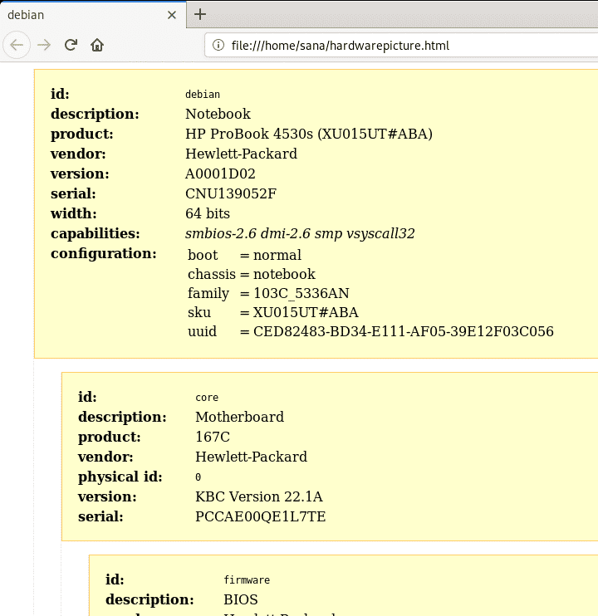Click the browser Back arrow button
The image size is (598, 616).
coord(17,45)
